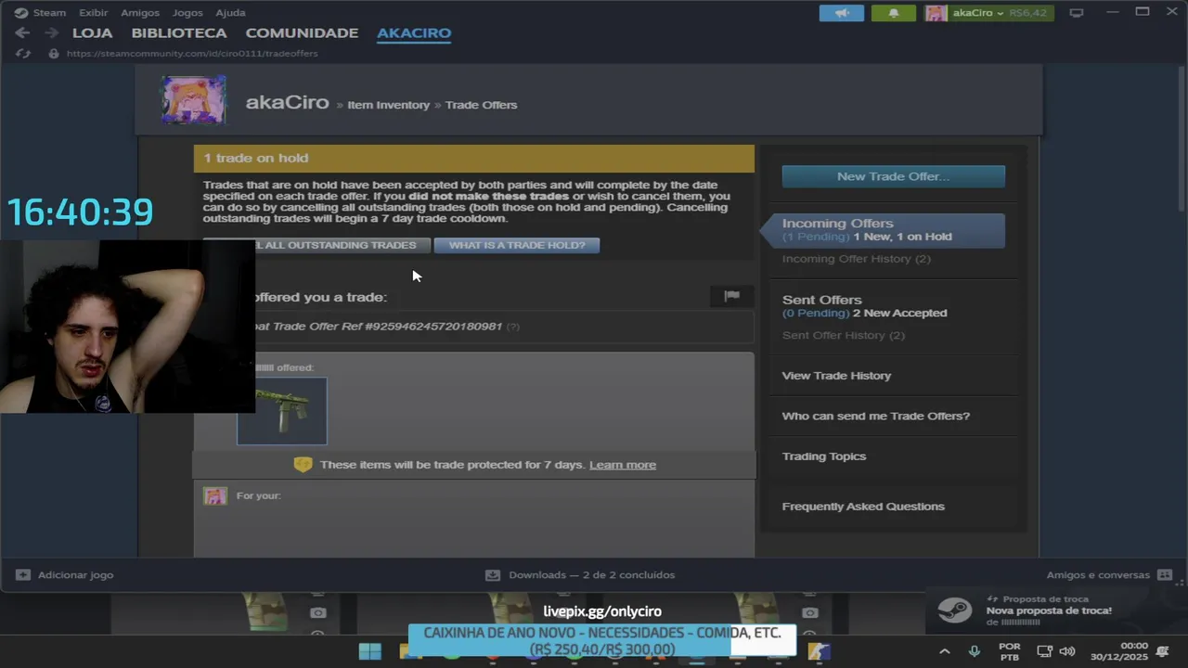Report the trade offer with the flag icon

(731, 296)
